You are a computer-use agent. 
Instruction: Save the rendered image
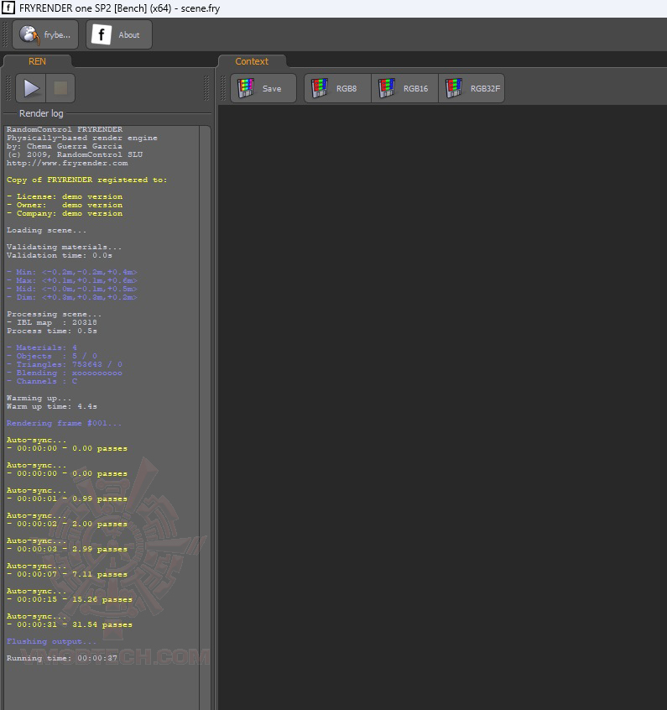[x=263, y=88]
